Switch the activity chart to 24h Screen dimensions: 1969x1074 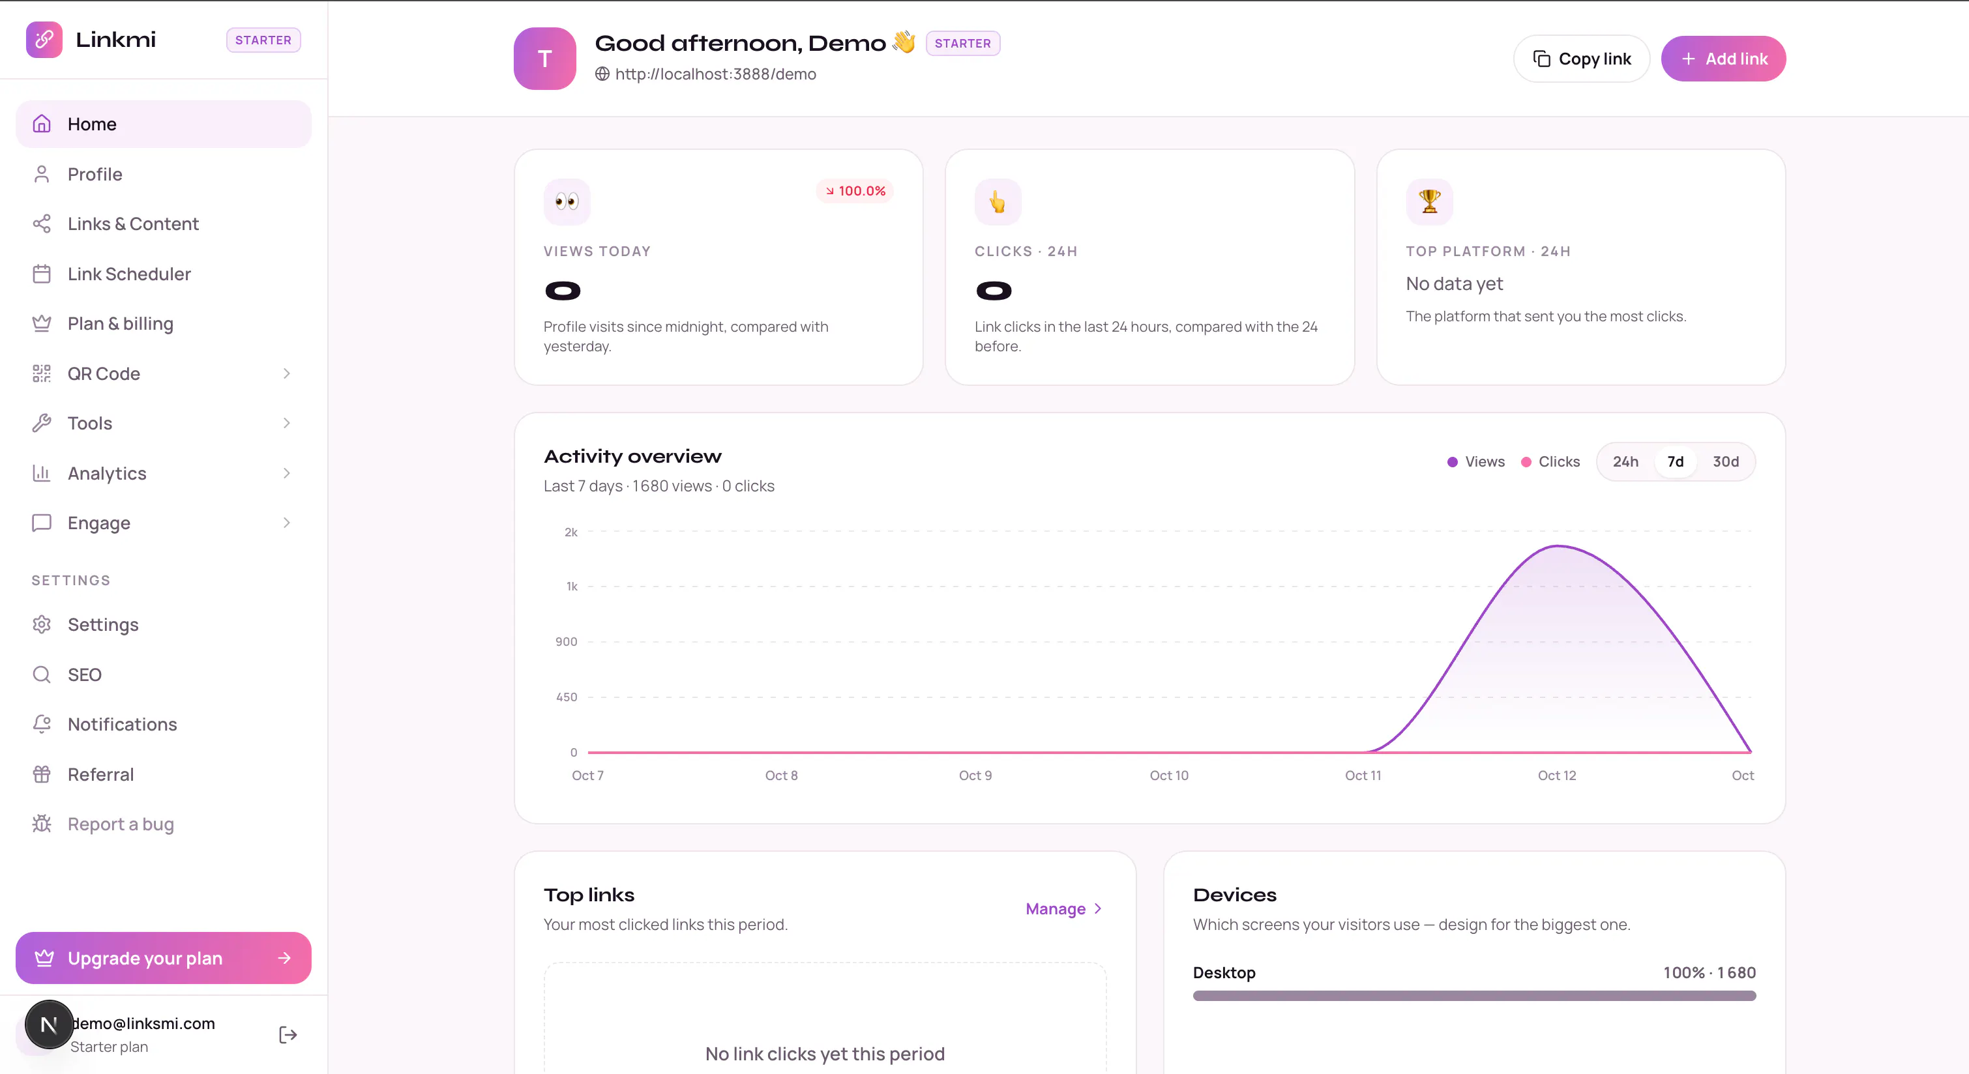tap(1625, 461)
